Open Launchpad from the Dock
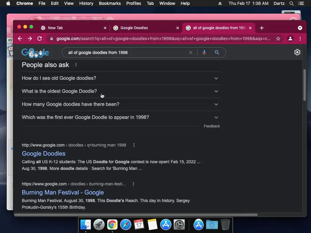Viewport: 311px width, 233px height. pyautogui.click(x=99, y=225)
